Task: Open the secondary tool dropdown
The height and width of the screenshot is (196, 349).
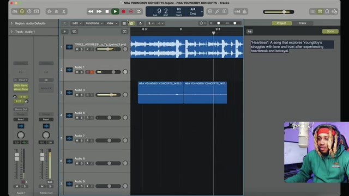Action: pos(160,23)
